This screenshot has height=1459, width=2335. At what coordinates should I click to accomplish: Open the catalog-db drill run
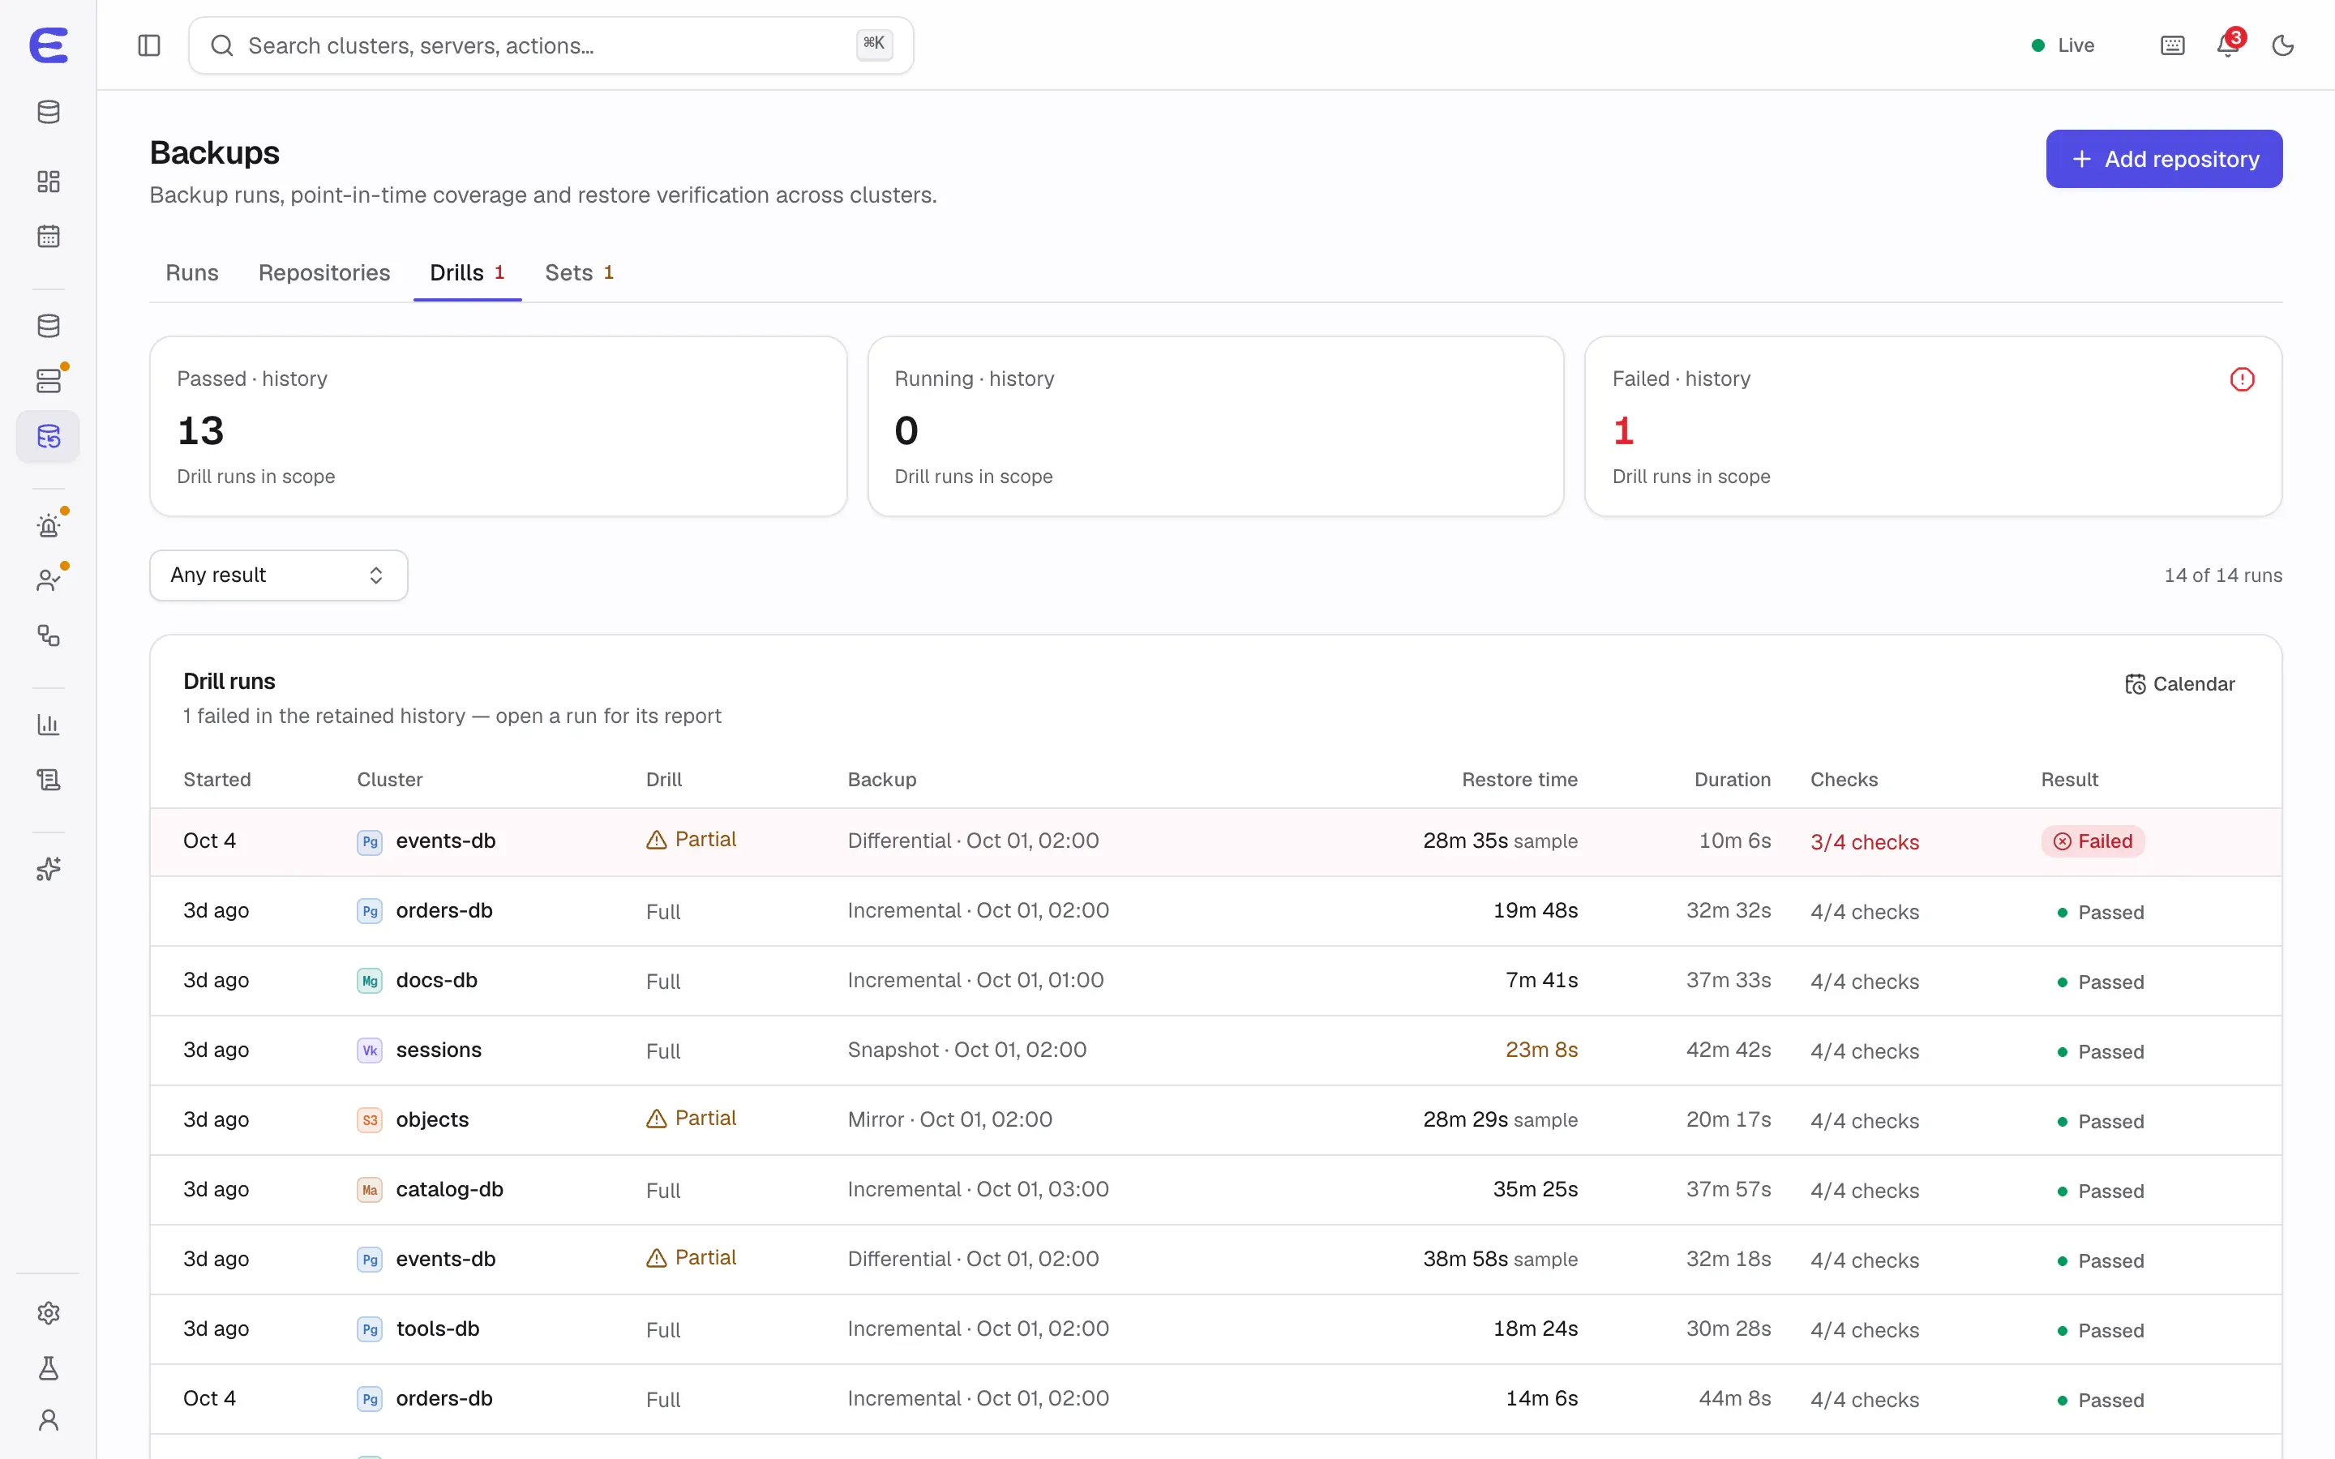pyautogui.click(x=1215, y=1190)
